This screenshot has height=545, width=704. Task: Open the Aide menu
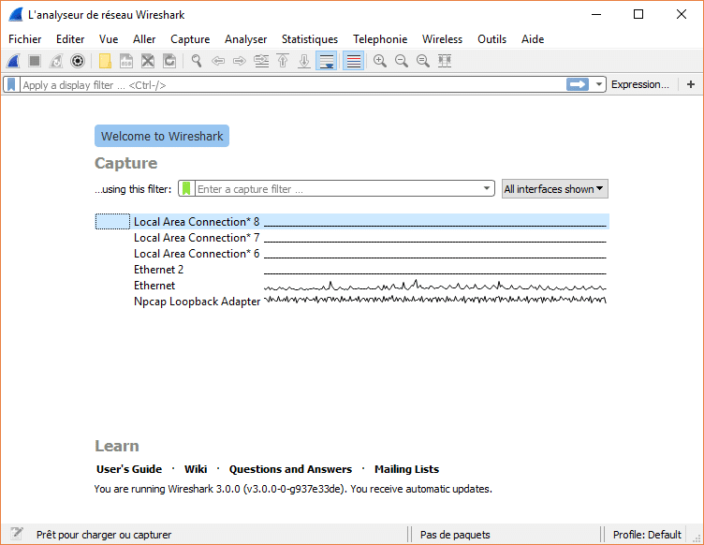[x=533, y=39]
